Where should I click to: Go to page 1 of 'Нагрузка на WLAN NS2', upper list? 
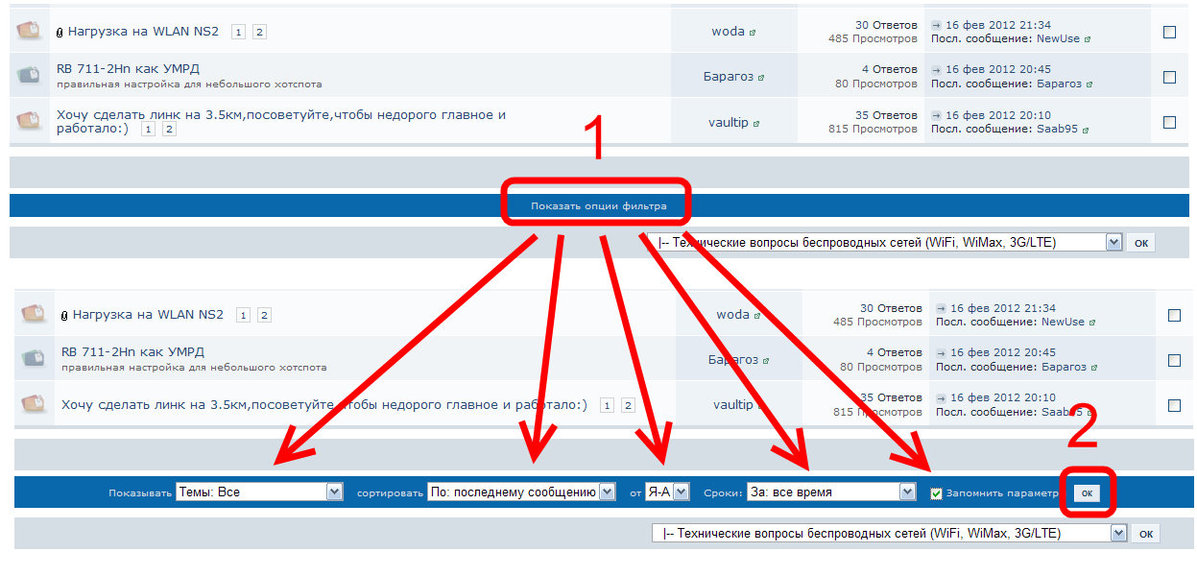click(x=238, y=32)
